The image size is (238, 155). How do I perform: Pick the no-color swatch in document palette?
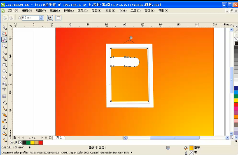20,142
